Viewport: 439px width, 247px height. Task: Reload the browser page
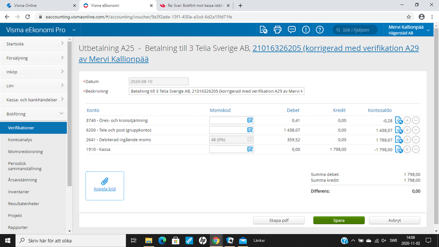[27, 17]
